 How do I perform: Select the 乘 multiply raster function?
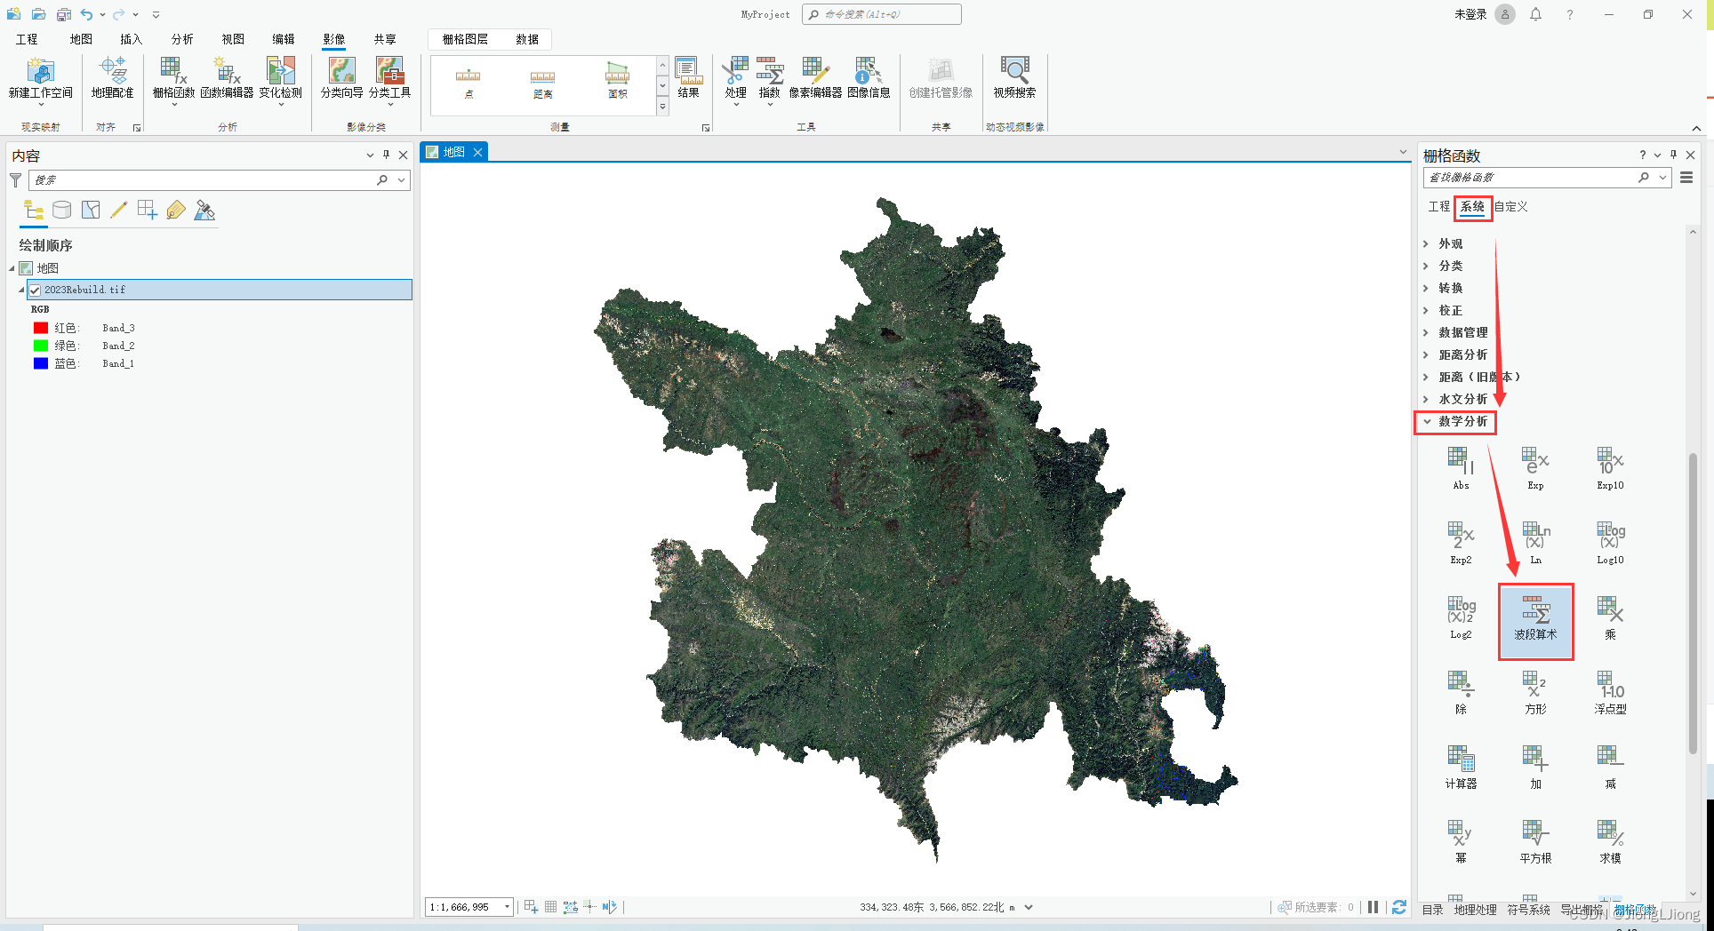point(1610,618)
